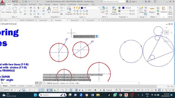Click the new drawing tab plus button

tap(103, 20)
